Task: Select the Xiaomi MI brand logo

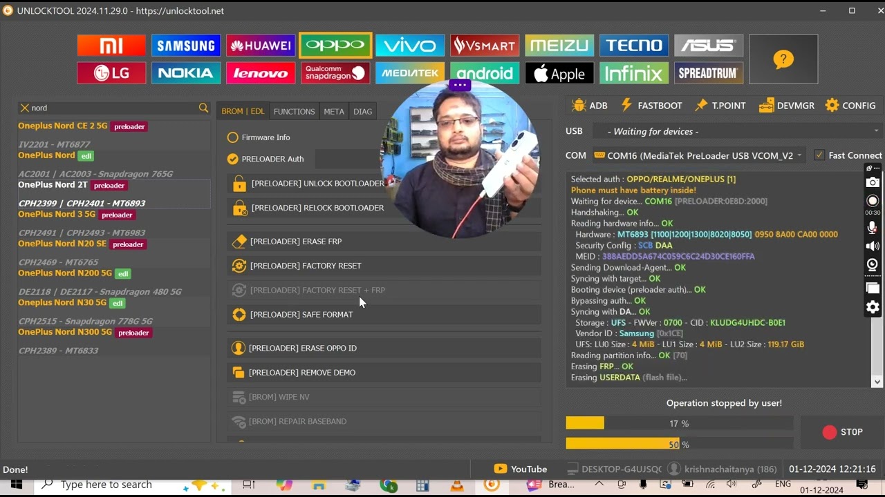Action: coord(111,46)
